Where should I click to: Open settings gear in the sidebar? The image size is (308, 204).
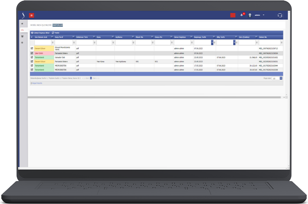coord(22,43)
